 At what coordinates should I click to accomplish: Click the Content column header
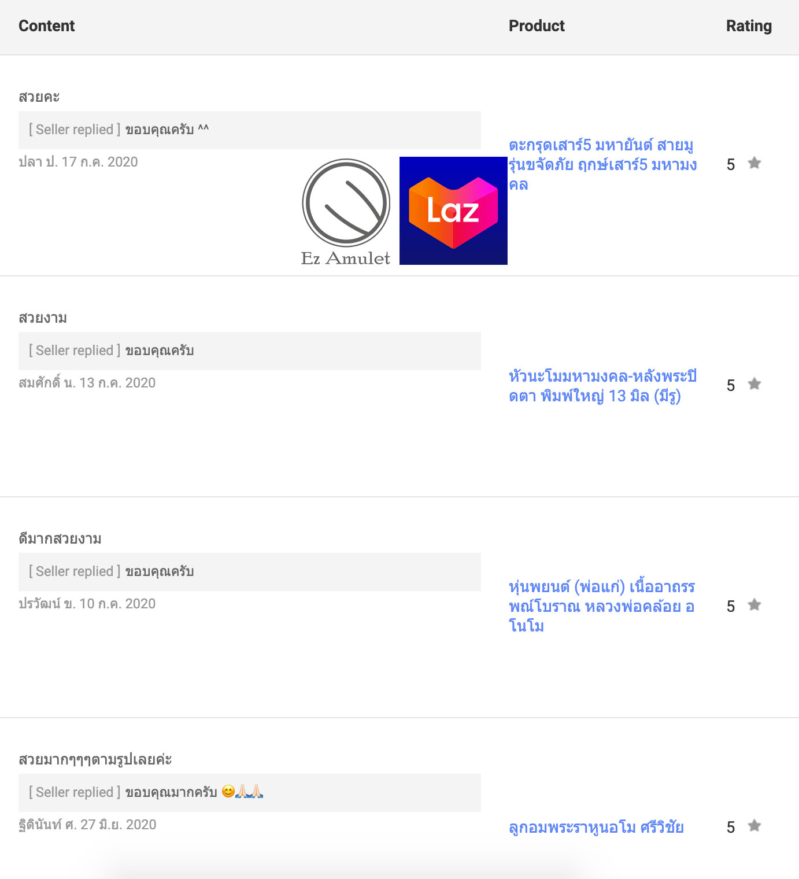[x=47, y=26]
